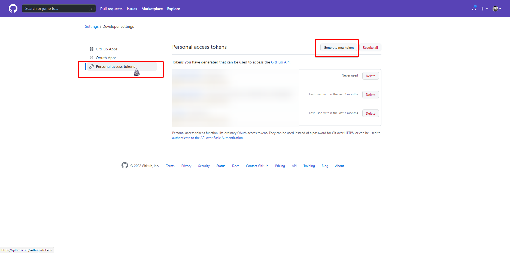Click the OAuth Apps person icon

(x=92, y=58)
